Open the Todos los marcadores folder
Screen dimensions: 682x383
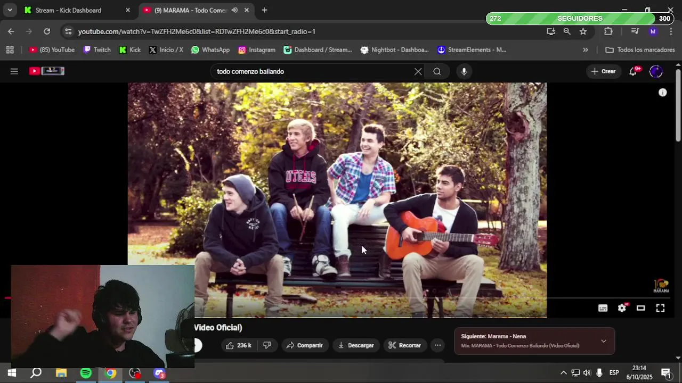point(640,50)
